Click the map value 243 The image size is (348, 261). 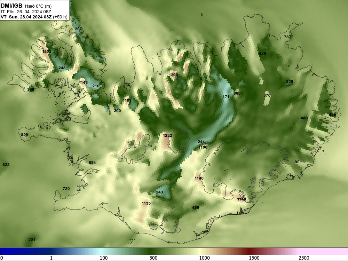[160, 192]
